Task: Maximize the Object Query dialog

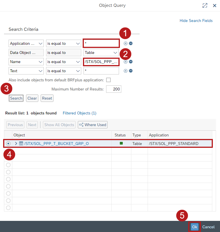Action: [205, 5]
